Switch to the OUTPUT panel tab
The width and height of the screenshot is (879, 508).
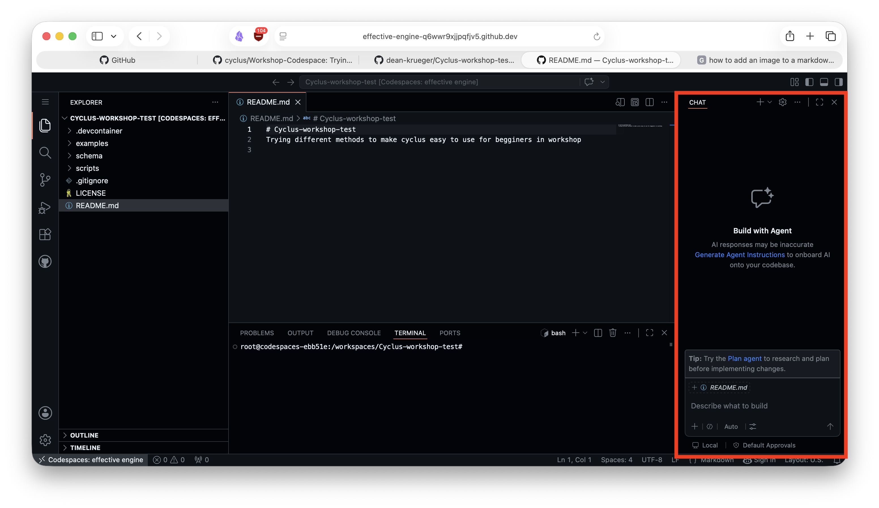(300, 333)
